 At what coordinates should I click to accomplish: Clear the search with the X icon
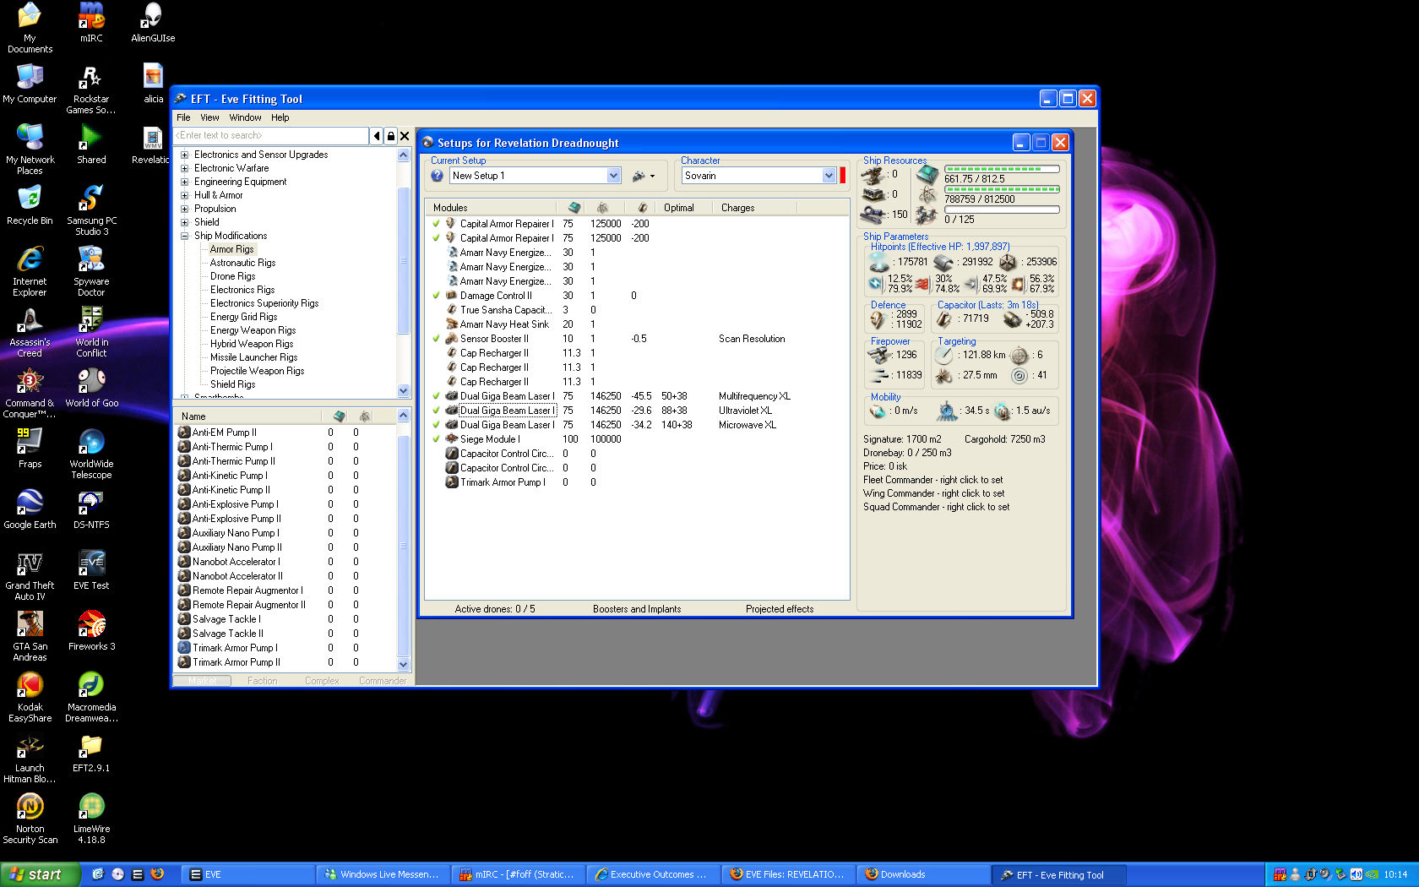pos(405,136)
